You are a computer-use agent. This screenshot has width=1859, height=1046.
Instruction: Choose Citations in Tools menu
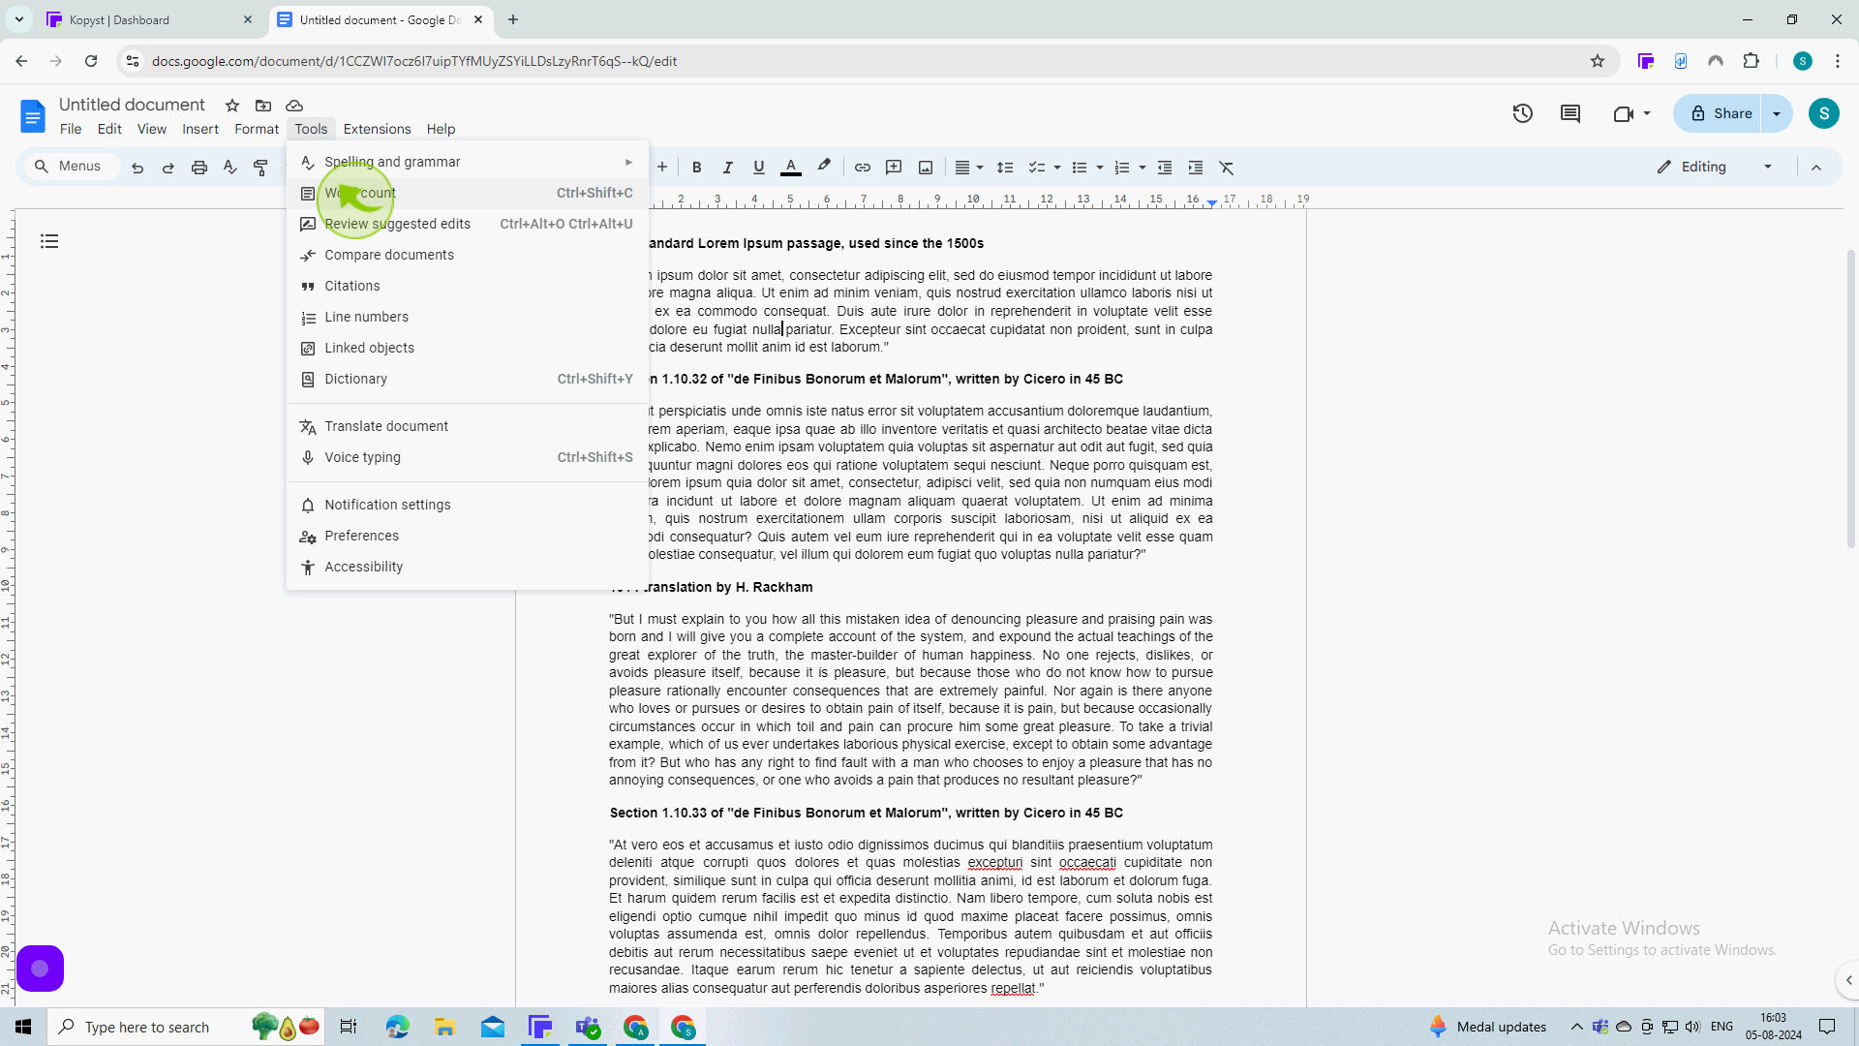point(468,286)
